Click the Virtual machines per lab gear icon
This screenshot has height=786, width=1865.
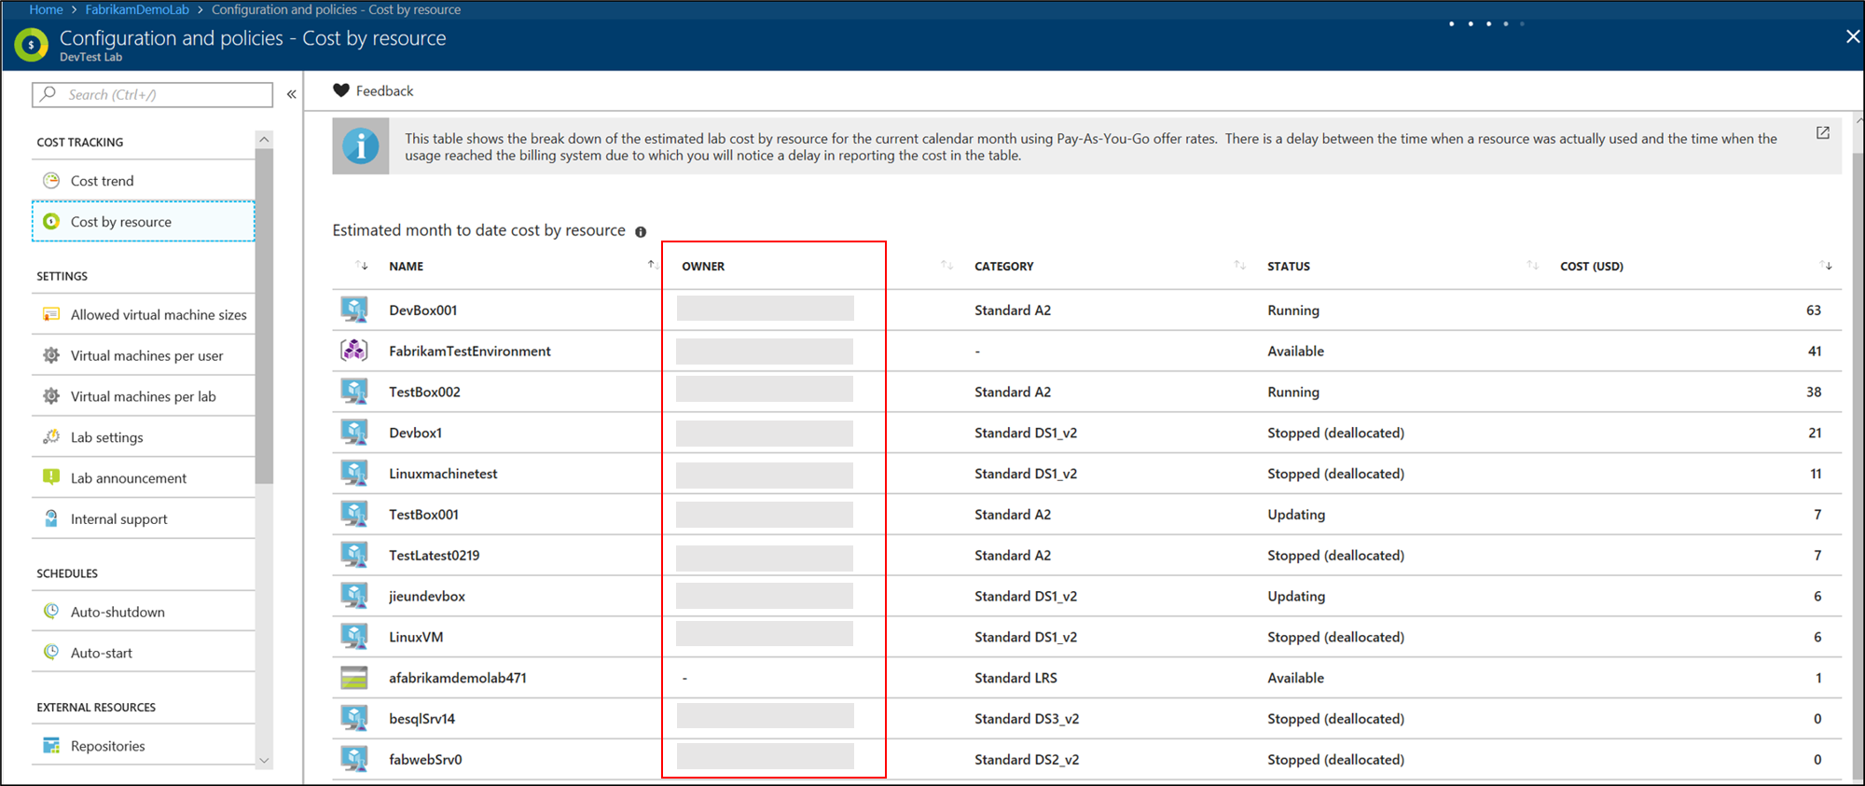(51, 396)
